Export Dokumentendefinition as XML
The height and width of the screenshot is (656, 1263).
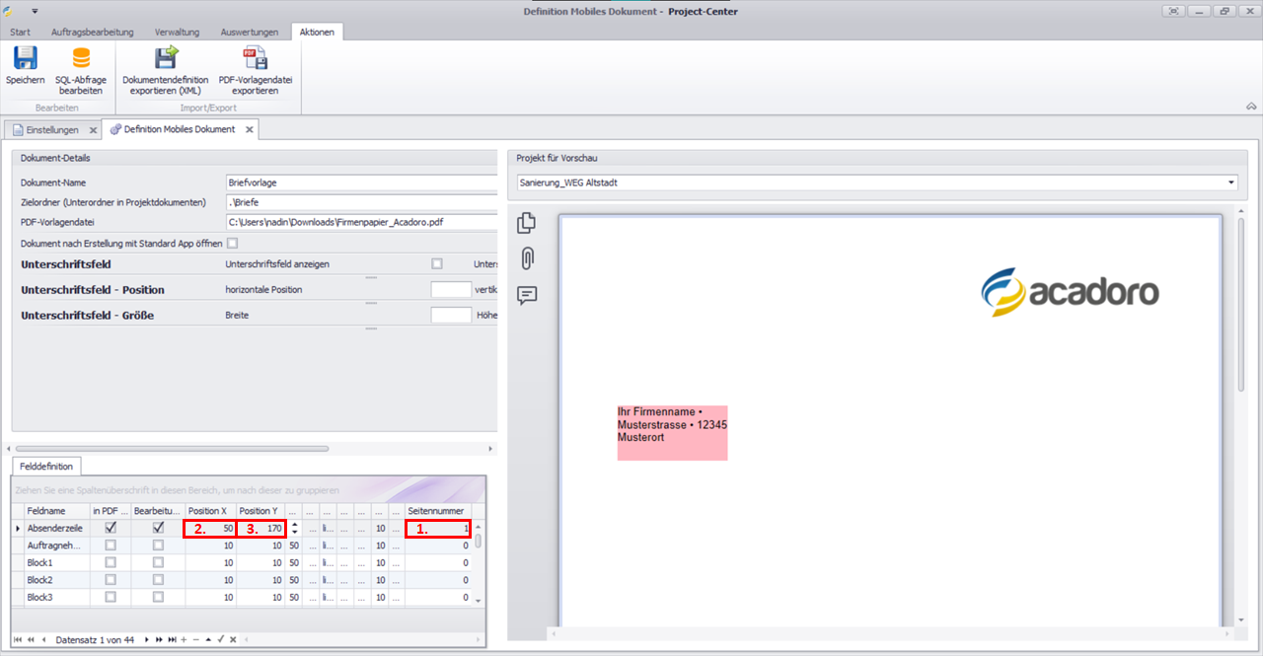[x=165, y=59]
